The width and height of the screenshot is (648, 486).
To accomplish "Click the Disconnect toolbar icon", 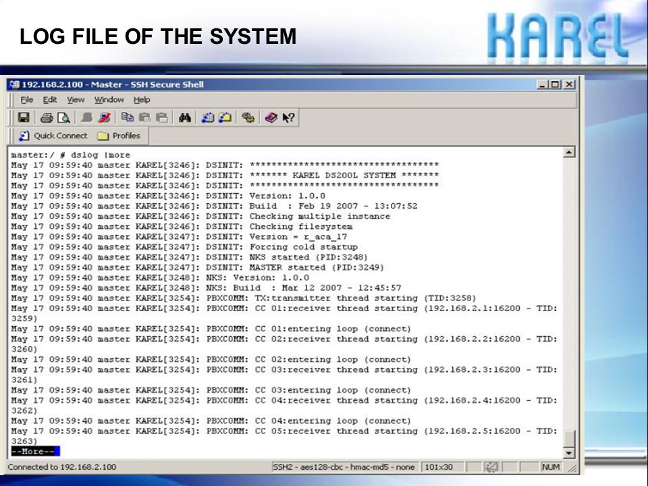I will coord(105,117).
